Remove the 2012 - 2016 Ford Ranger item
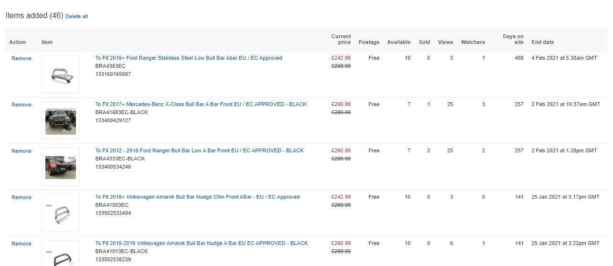 (x=22, y=151)
